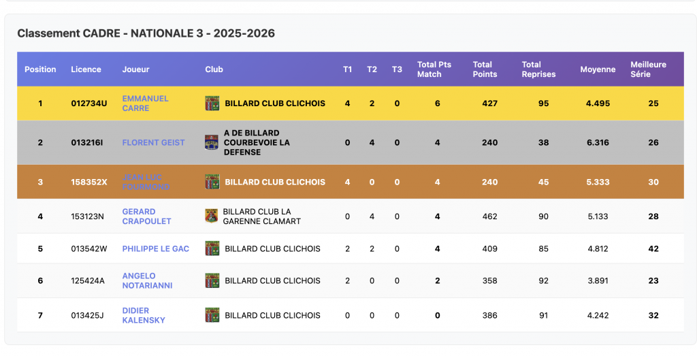Click club logo in Jean Luc Fourmond row
697x356 pixels.
coord(212,182)
